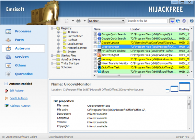
Task: Click the save report document icon
Action: 67,21
